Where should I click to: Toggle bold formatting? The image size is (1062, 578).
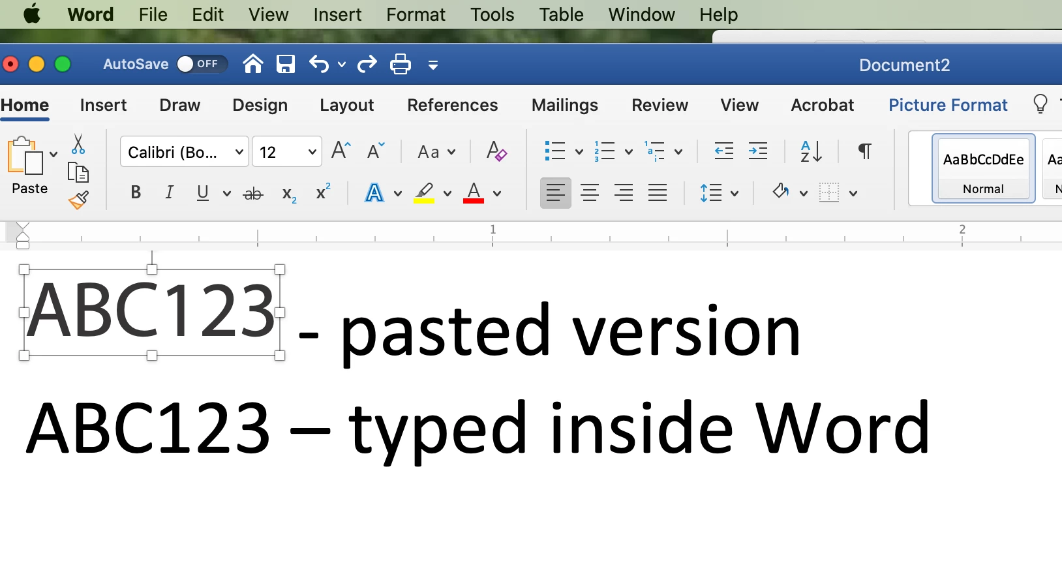[136, 192]
